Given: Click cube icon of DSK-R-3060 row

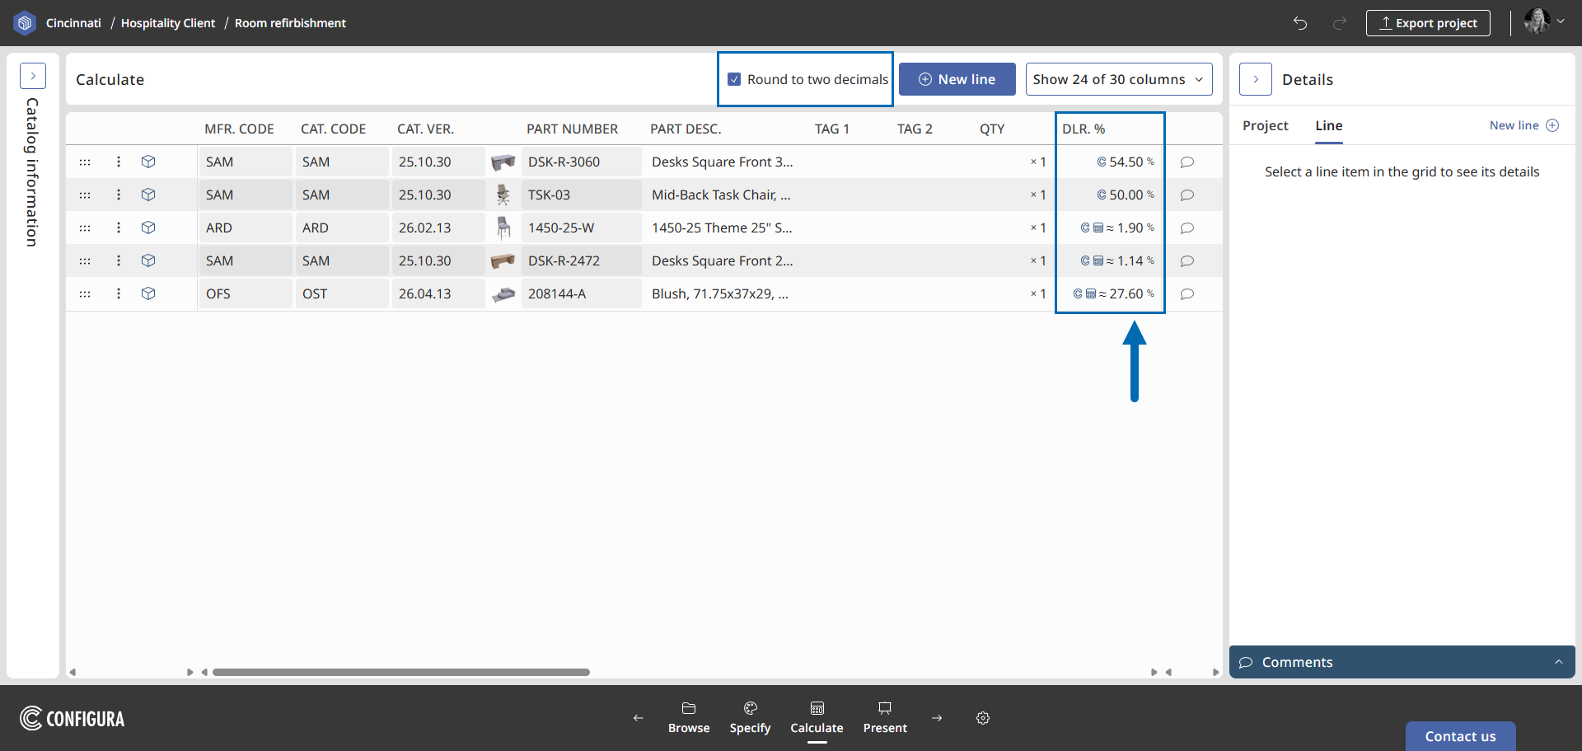Looking at the screenshot, I should [148, 162].
